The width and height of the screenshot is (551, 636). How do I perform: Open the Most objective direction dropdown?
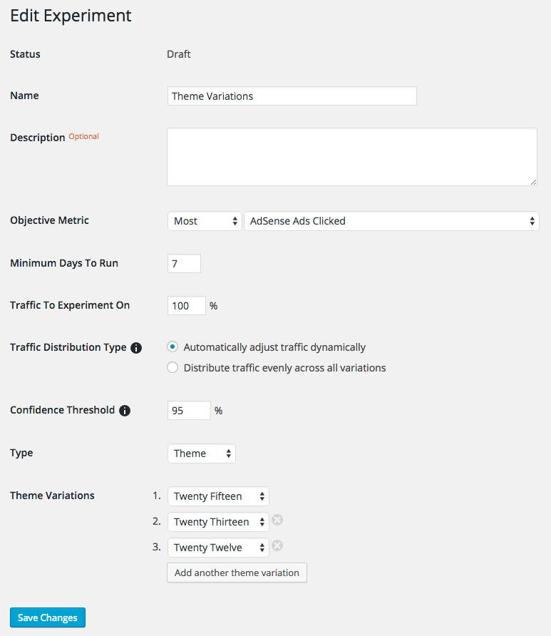(205, 221)
